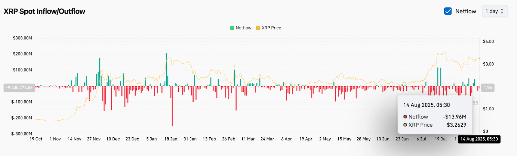Click the gray "1.96" price axis tag
This screenshot has width=517, height=156.
point(488,87)
